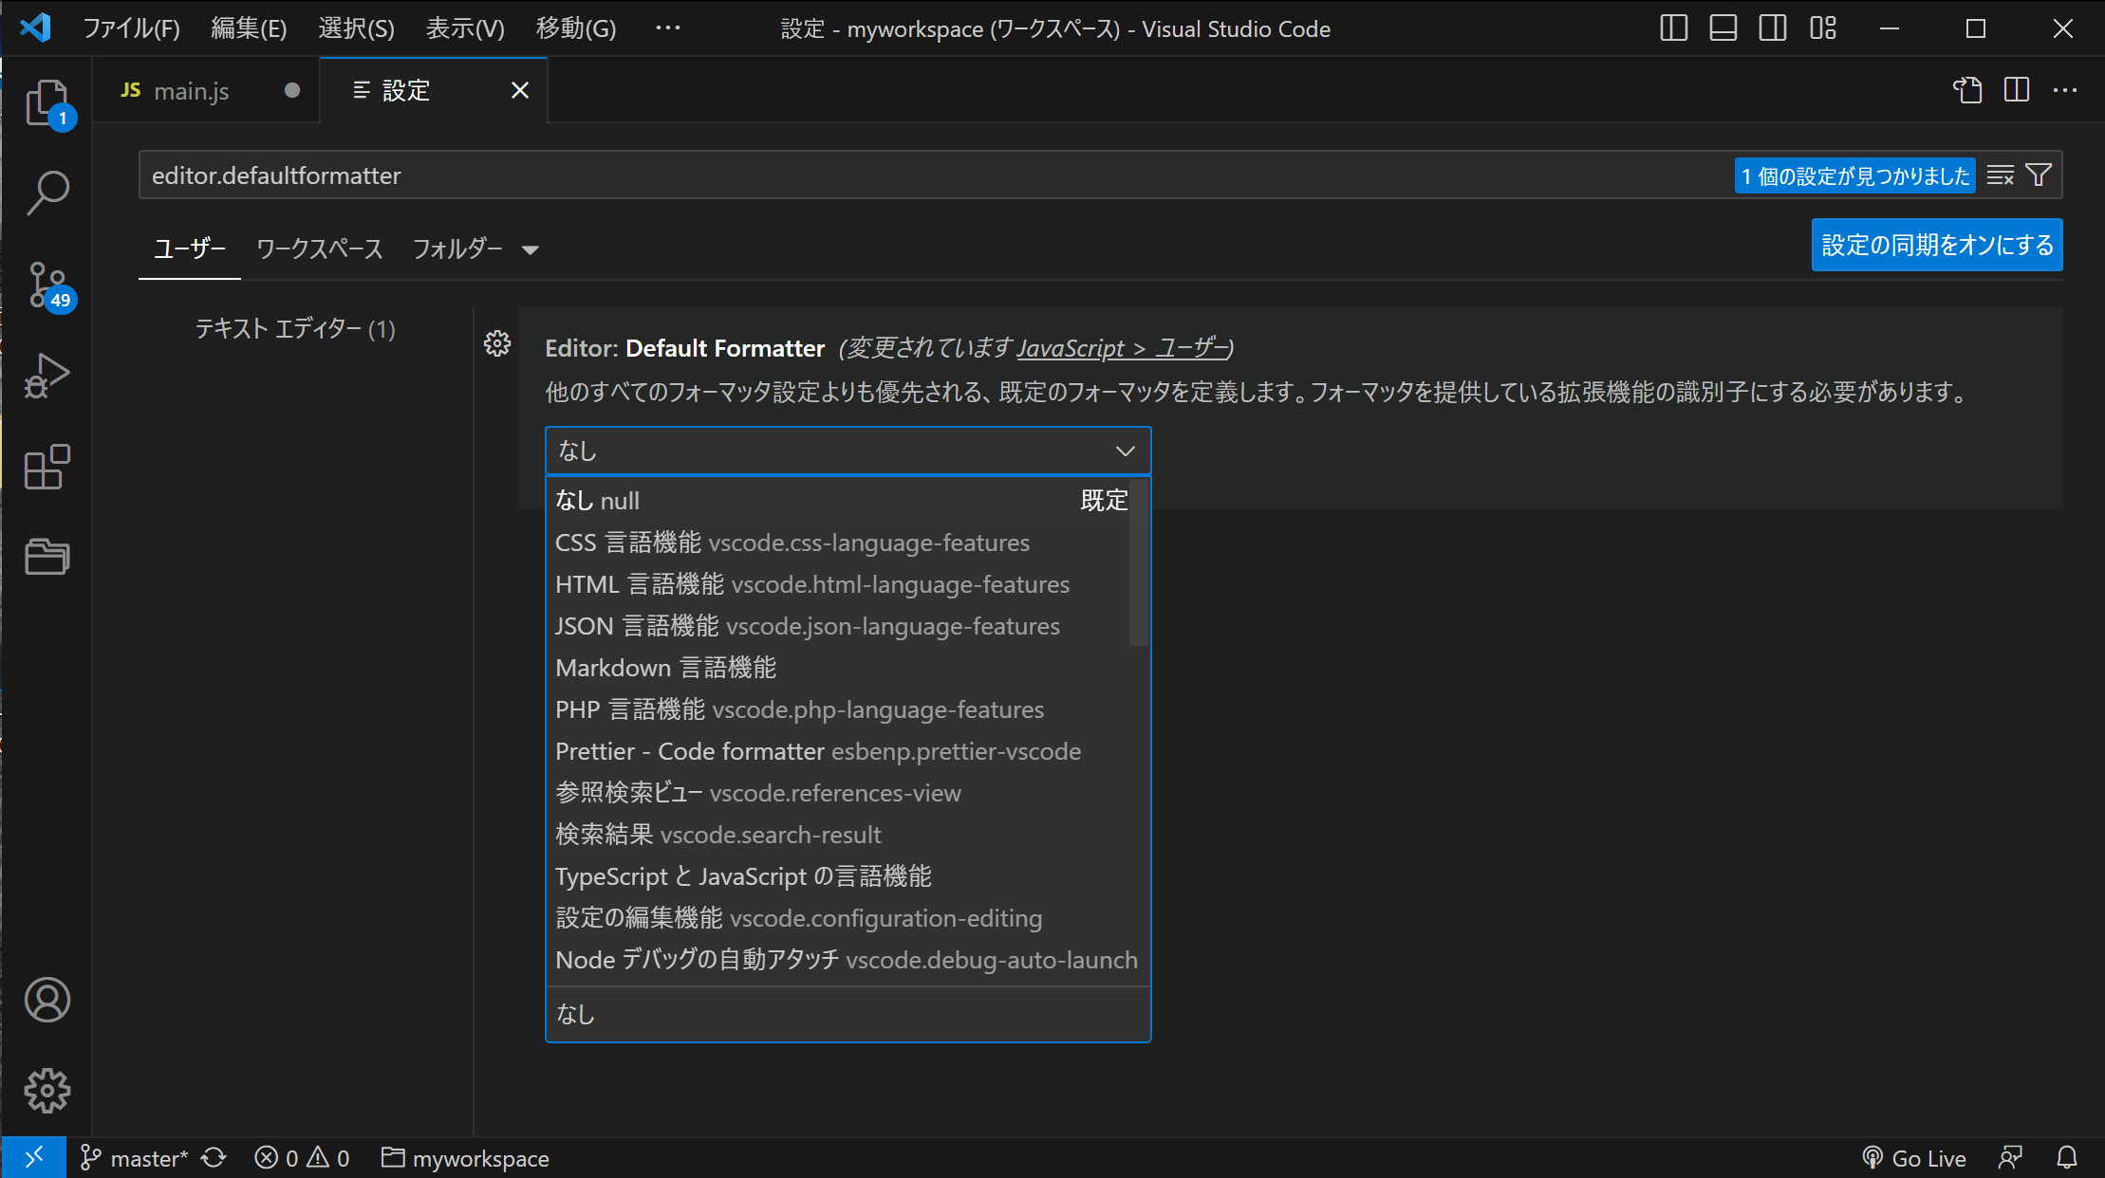The width and height of the screenshot is (2105, 1178).
Task: Open the settings filter funnel icon
Action: pos(2039,175)
